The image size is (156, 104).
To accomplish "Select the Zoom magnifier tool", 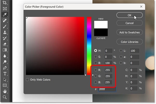I will click(x=5, y=97).
